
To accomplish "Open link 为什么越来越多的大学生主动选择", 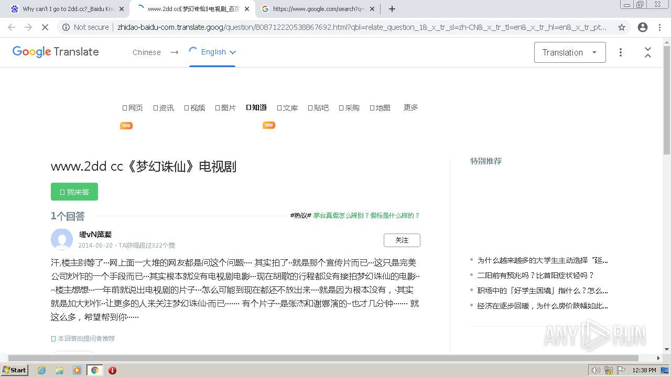I will click(543, 260).
